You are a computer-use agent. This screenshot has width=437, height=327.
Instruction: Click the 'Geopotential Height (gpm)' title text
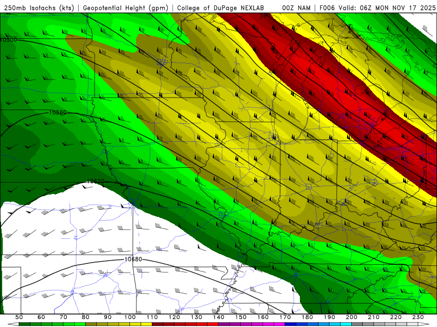tap(126, 8)
